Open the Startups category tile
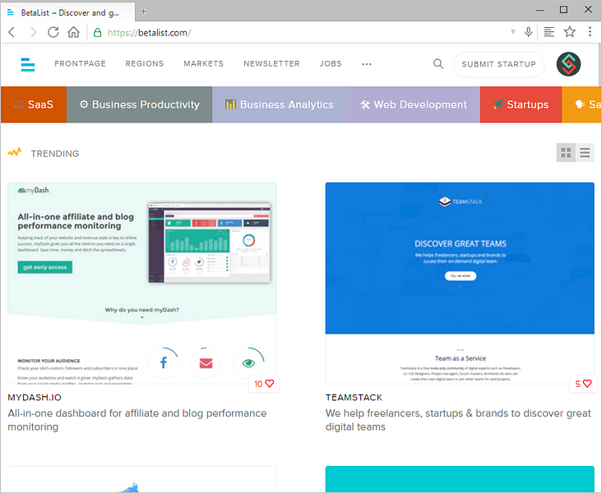 521,104
